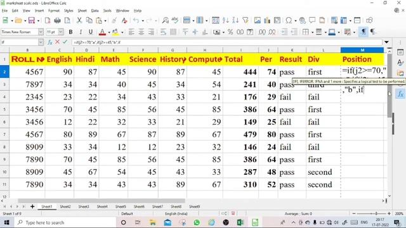Image resolution: width=406 pixels, height=228 pixels.
Task: Click the Function Wizard fx icon
Action: (49, 42)
